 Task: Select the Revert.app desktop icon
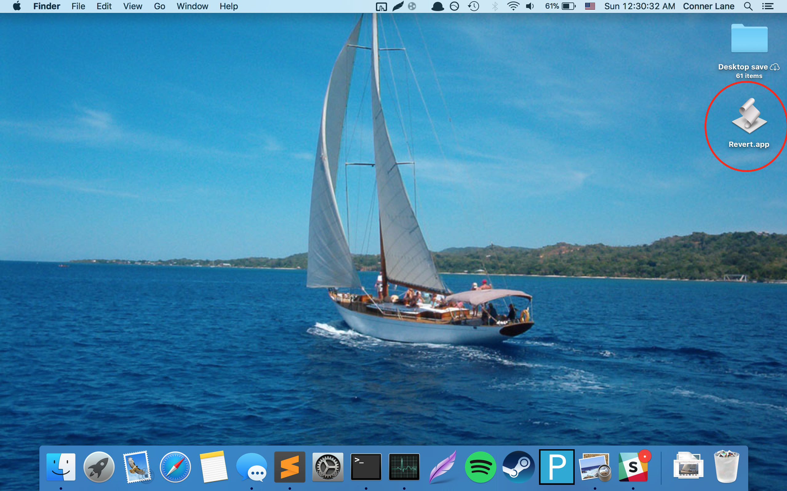pyautogui.click(x=749, y=117)
